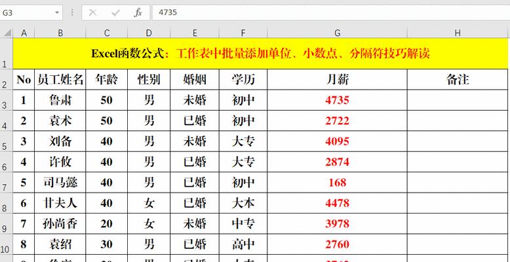Viewport: 510px width, 262px height.
Task: Select column A header
Action: (24, 33)
